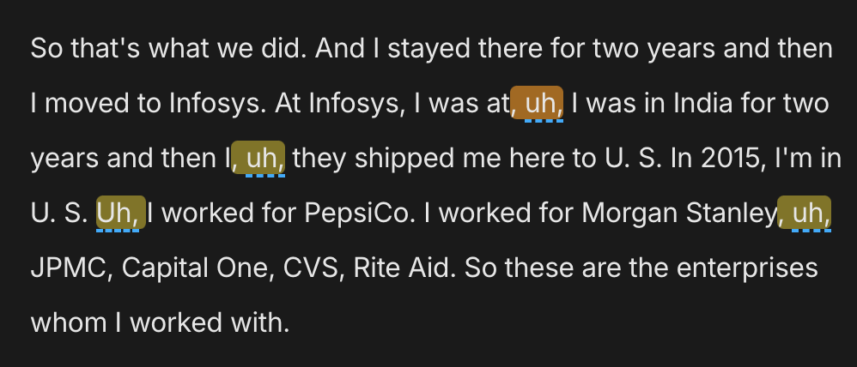Select the highlighted "uh" after "Morgan Stanley"
This screenshot has height=367, width=857.
point(805,213)
